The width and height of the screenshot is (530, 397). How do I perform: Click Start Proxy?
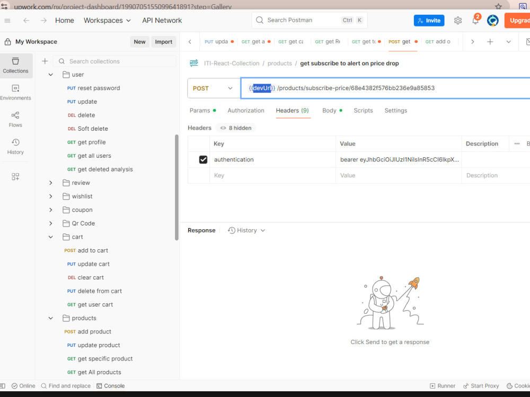(481, 386)
